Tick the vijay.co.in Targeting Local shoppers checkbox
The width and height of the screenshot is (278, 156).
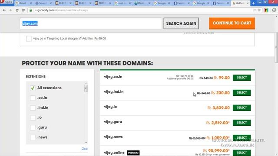29,39
